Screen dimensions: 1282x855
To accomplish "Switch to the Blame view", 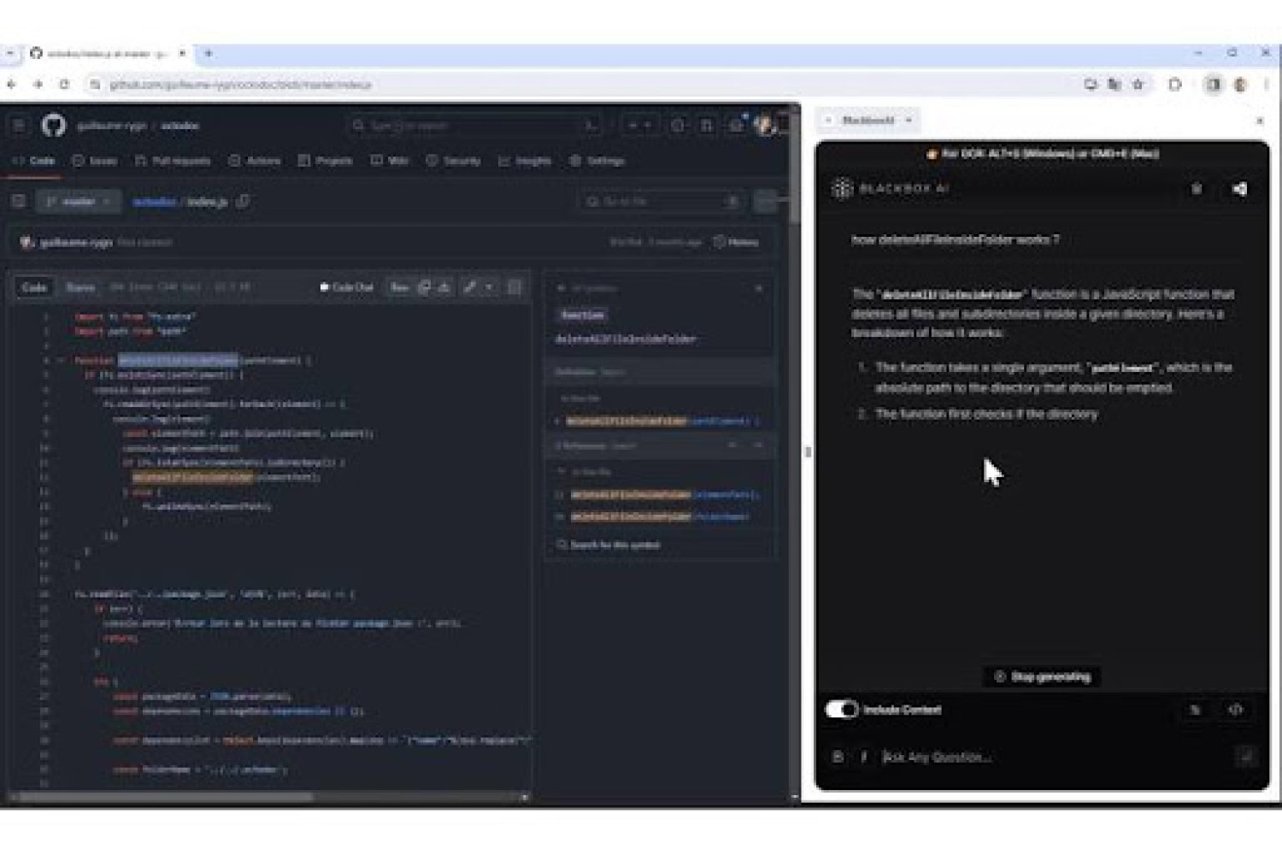I will (x=80, y=287).
